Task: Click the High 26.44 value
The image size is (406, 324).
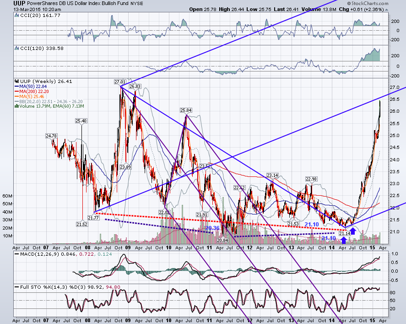Action: pyautogui.click(x=231, y=9)
